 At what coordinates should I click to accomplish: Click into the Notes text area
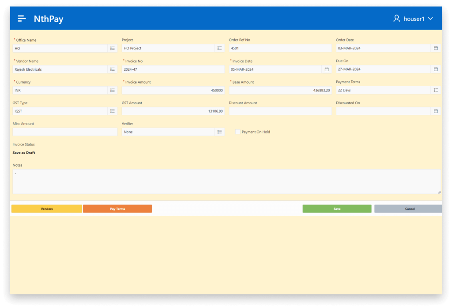coord(226,182)
